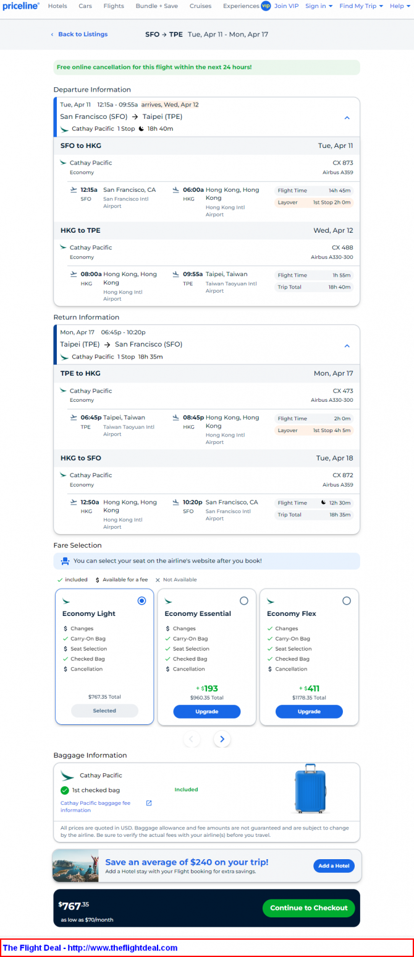This screenshot has width=414, height=957.
Task: Collapse the Departure Information details chevron
Action: point(347,118)
